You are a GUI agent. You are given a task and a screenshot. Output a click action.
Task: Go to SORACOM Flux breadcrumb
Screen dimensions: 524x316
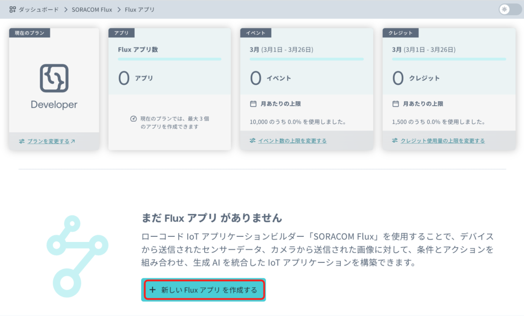pos(92,10)
